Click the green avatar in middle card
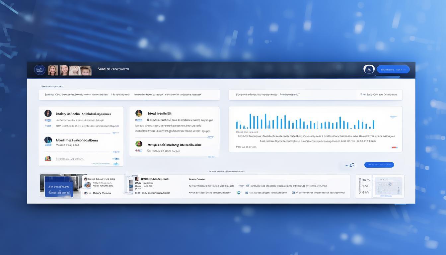Viewport: 446px width, 255px height. (x=139, y=144)
